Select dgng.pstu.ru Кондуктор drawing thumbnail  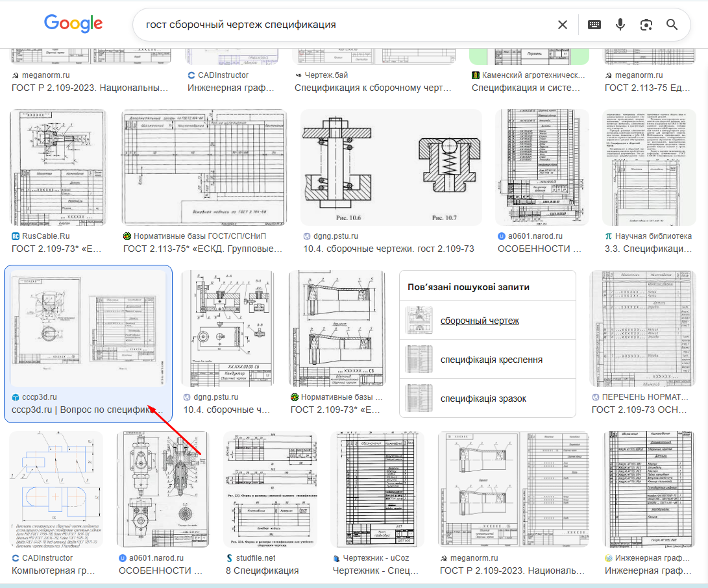point(228,328)
